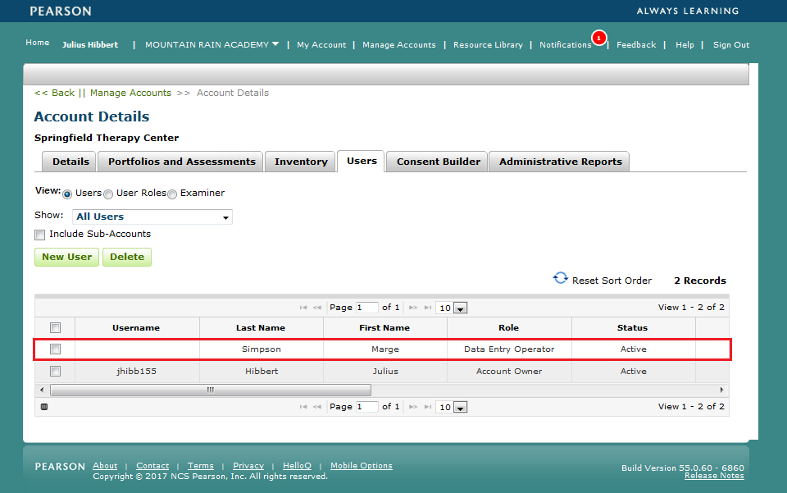Switch to the Inventory tab

[x=300, y=161]
